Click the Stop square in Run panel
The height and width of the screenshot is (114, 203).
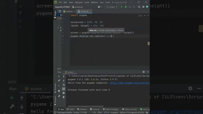[x=59, y=85]
